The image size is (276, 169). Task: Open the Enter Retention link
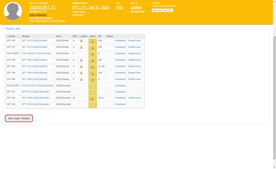[x=38, y=15]
